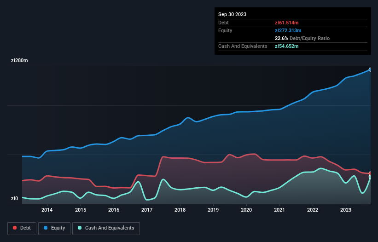Click the 2014 x-axis label

coord(47,210)
